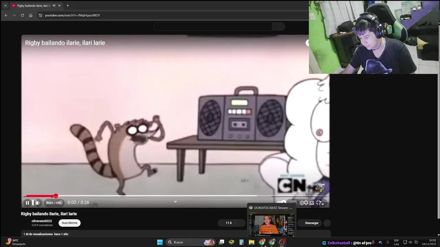Subscribe with the Suscribirme button
Screen dimensions: 440x247
click(x=69, y=223)
